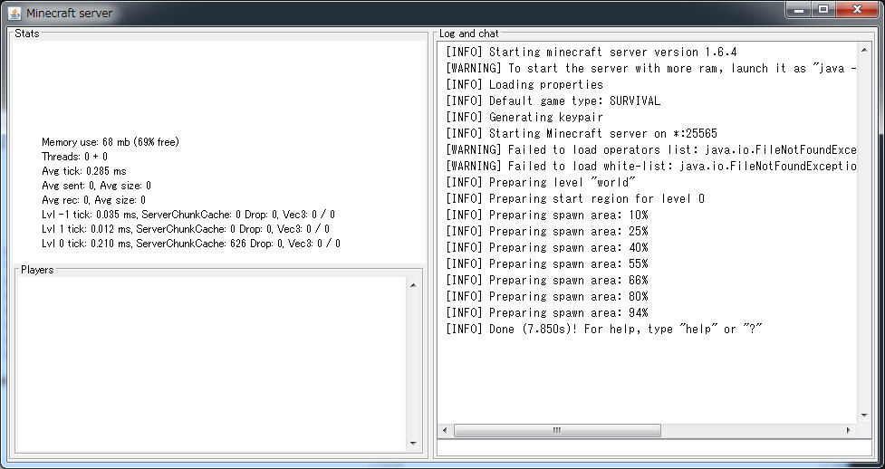
Task: Click the 'Preparing spawn area: 25%' line
Action: click(x=547, y=232)
